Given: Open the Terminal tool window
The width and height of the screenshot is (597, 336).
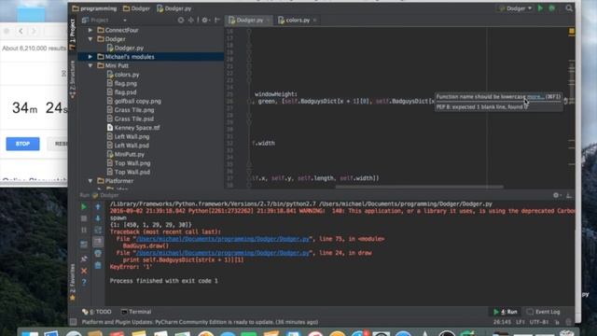Looking at the screenshot, I should click(x=136, y=312).
